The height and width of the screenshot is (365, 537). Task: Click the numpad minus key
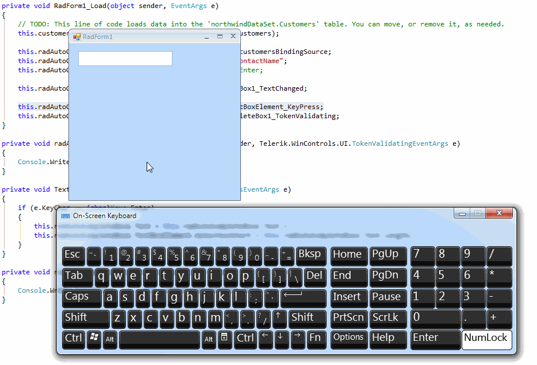click(x=499, y=298)
